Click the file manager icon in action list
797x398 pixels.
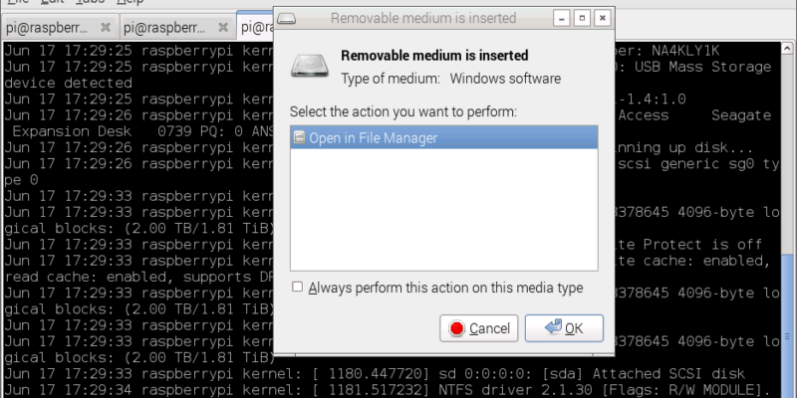click(299, 138)
